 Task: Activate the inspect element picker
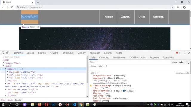(3, 53)
